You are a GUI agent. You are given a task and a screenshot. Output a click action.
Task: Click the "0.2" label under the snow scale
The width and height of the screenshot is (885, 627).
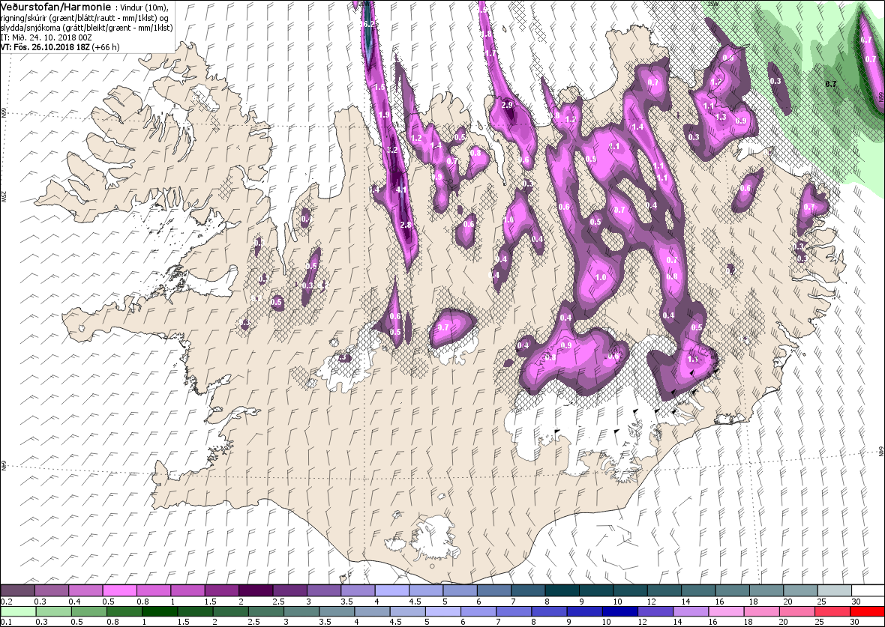(x=7, y=602)
